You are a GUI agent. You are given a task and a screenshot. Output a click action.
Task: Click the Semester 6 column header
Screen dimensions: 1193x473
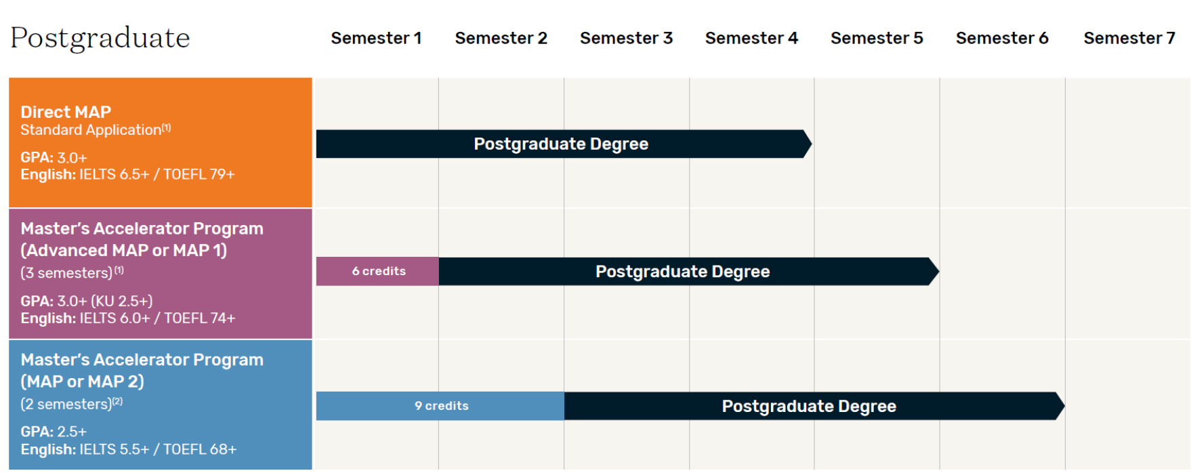click(x=1002, y=39)
